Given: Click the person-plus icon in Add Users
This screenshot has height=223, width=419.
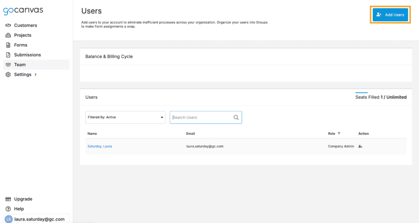Looking at the screenshot, I should coord(378,15).
